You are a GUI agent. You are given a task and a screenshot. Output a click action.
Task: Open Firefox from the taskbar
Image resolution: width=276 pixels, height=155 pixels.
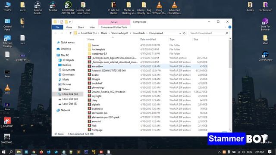pos(41,152)
